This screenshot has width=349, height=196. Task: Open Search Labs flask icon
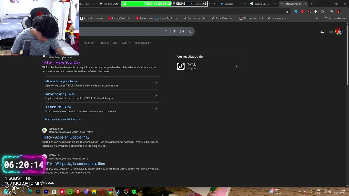click(x=322, y=32)
